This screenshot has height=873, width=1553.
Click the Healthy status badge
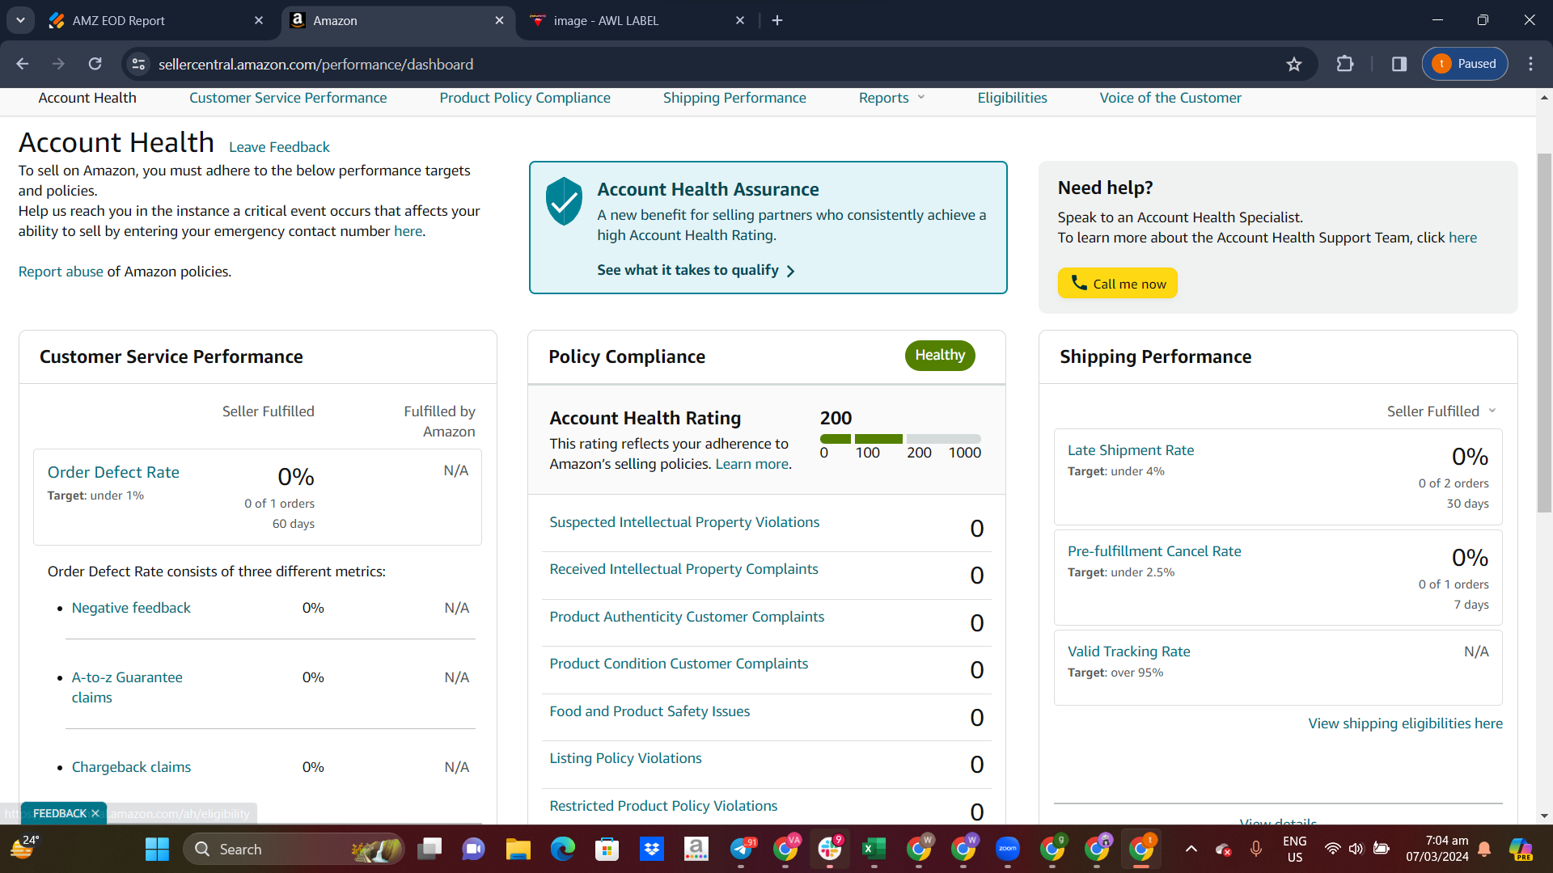[940, 356]
